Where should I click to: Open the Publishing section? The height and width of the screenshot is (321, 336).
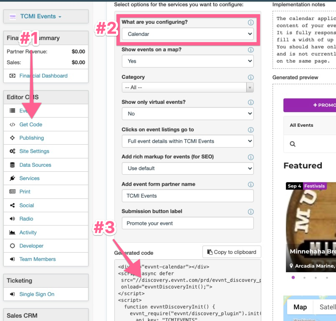(x=31, y=138)
